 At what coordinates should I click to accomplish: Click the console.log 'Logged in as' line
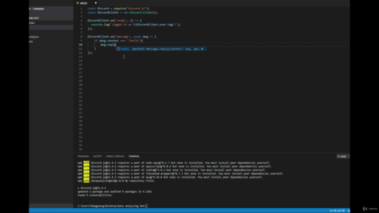click(136, 25)
